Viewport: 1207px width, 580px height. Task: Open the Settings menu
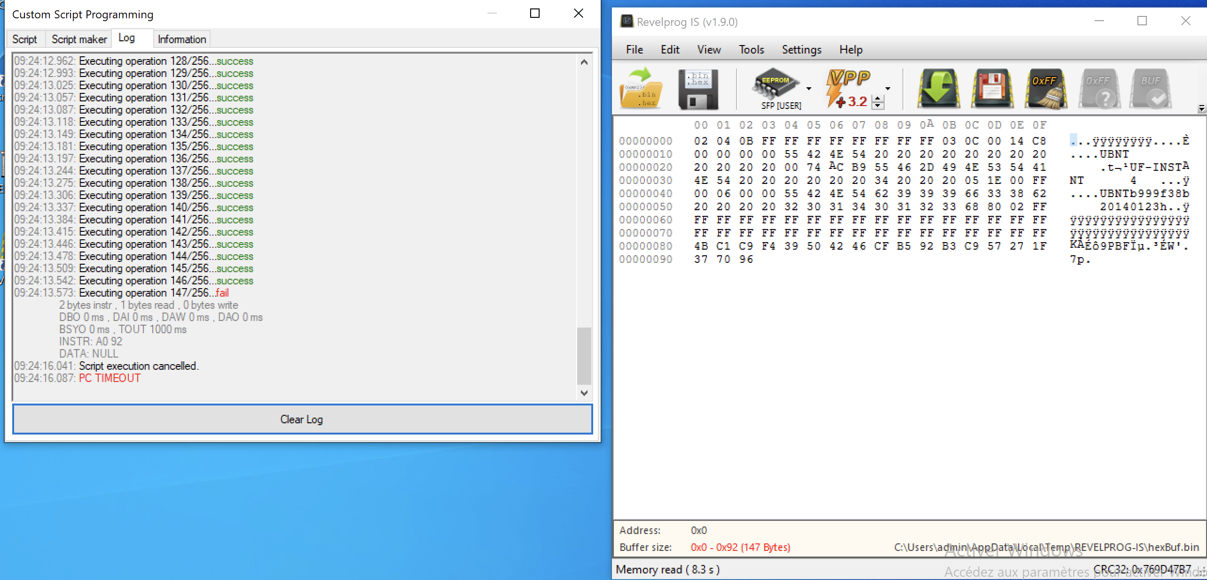click(x=801, y=50)
